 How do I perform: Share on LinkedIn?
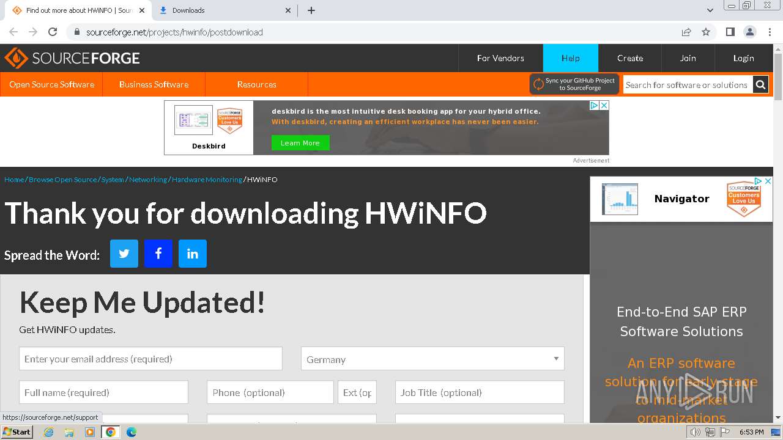click(x=193, y=254)
